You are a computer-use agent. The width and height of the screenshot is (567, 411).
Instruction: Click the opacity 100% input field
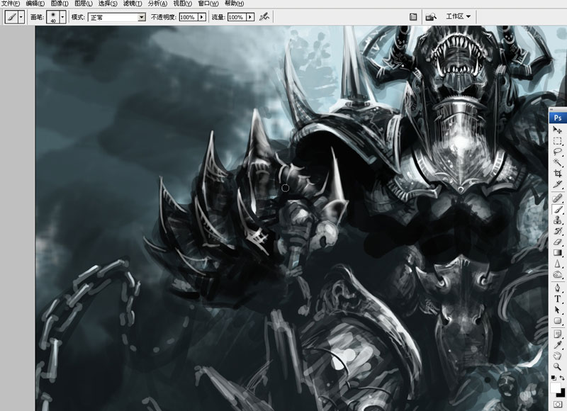pos(188,17)
